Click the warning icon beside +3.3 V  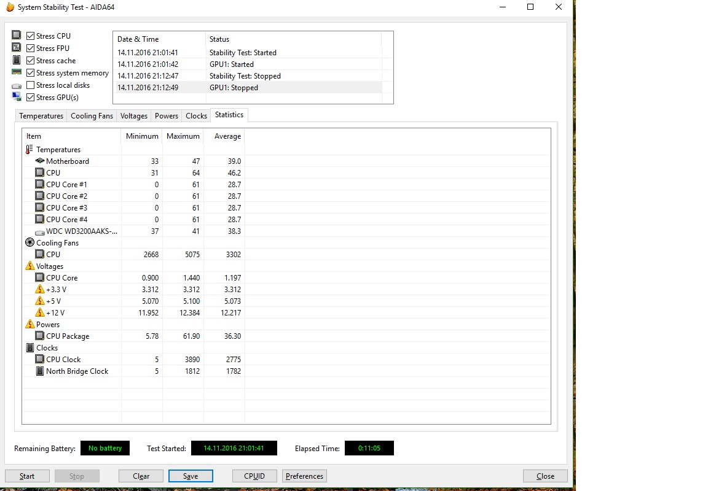[x=40, y=289]
